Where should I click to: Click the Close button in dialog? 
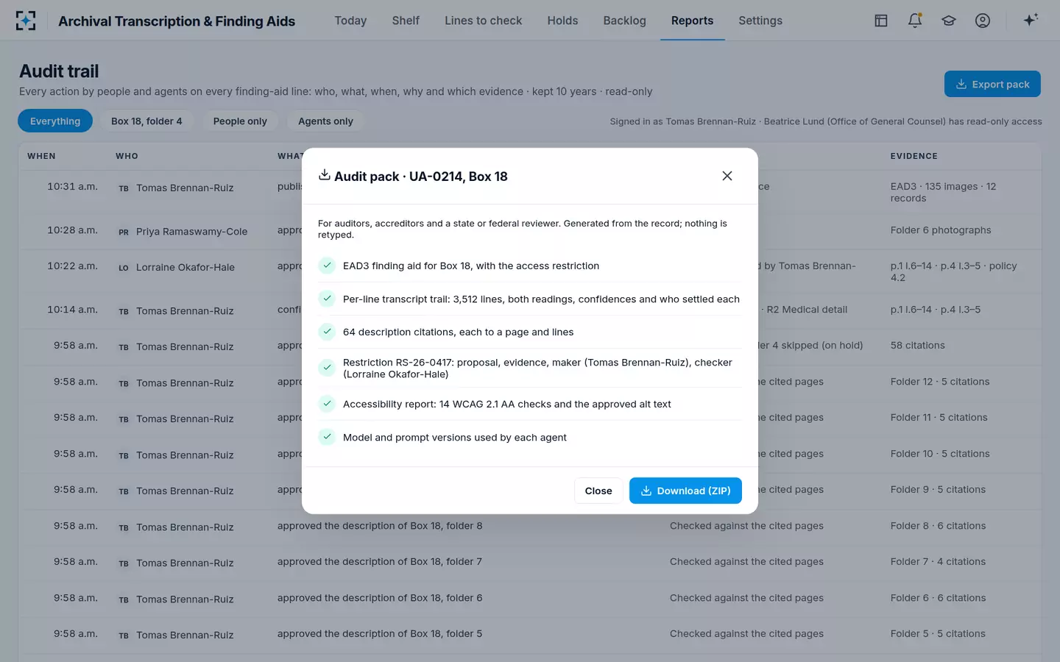(598, 491)
